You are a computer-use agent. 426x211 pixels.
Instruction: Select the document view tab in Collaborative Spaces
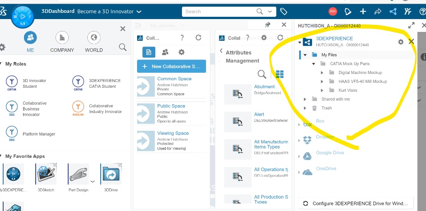click(149, 52)
